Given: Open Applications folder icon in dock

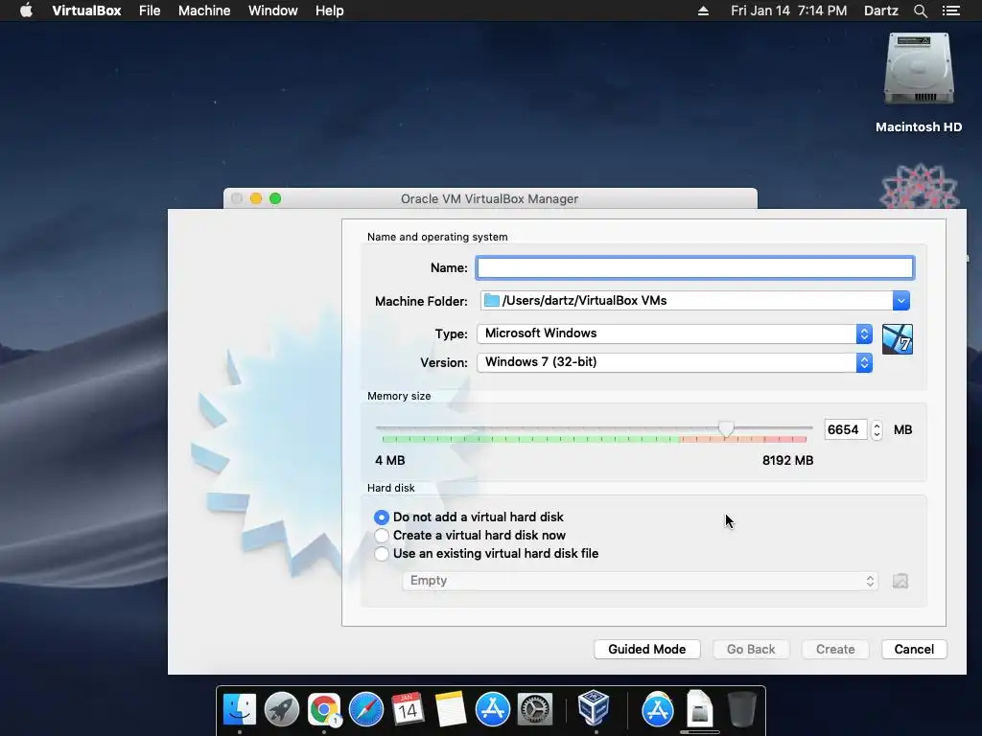Looking at the screenshot, I should coord(657,709).
